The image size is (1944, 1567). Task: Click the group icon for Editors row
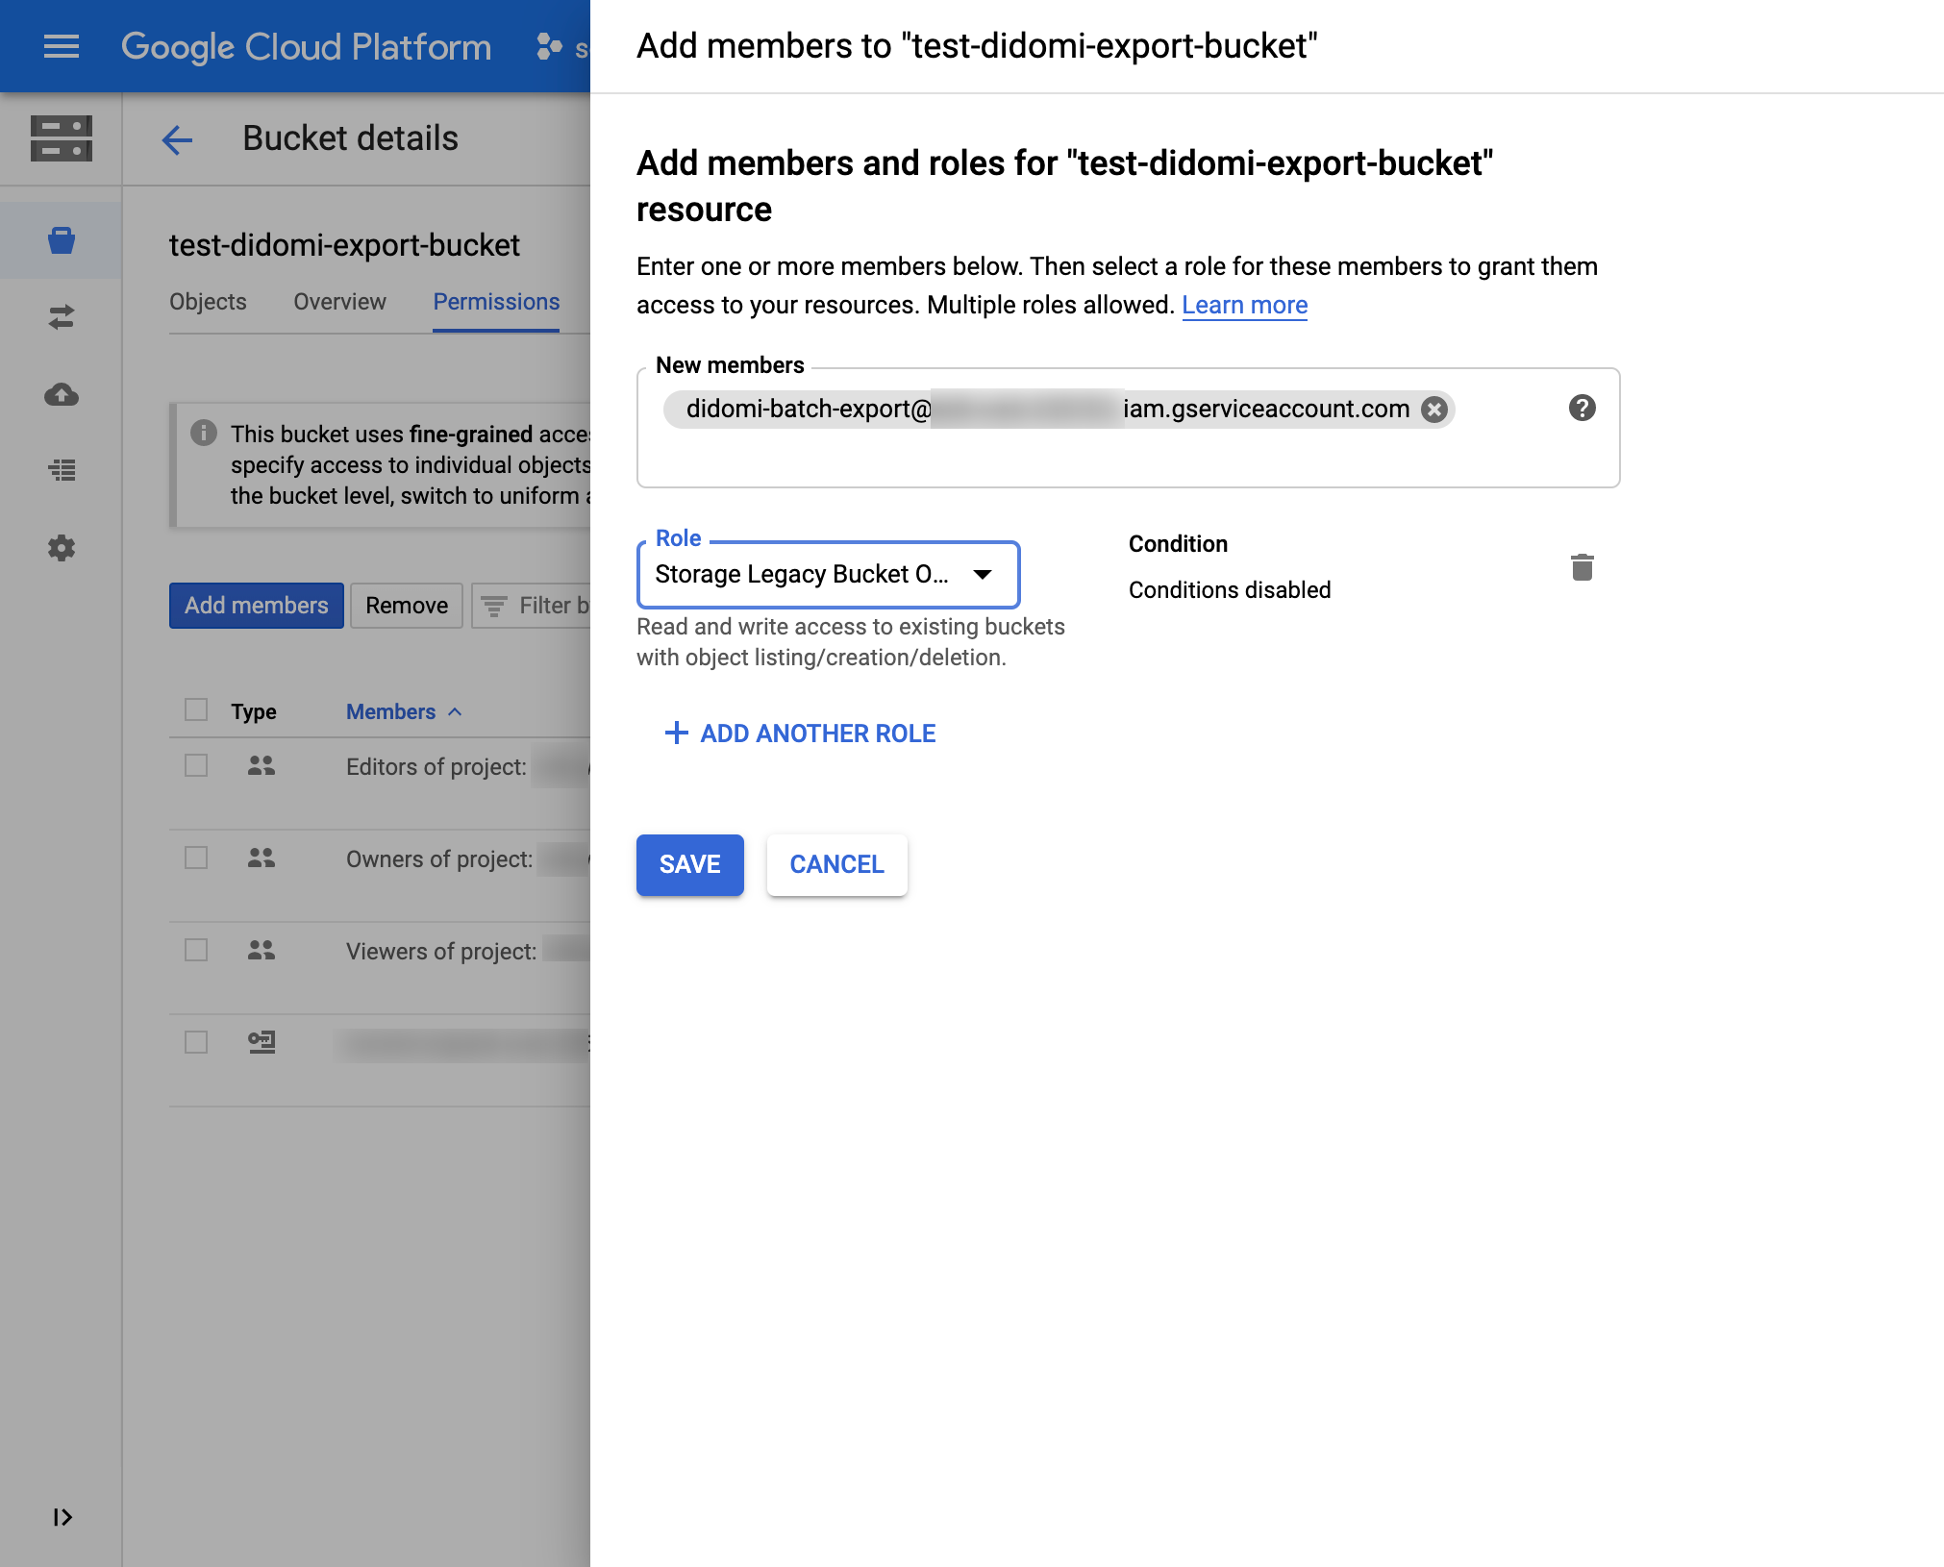[x=262, y=765]
